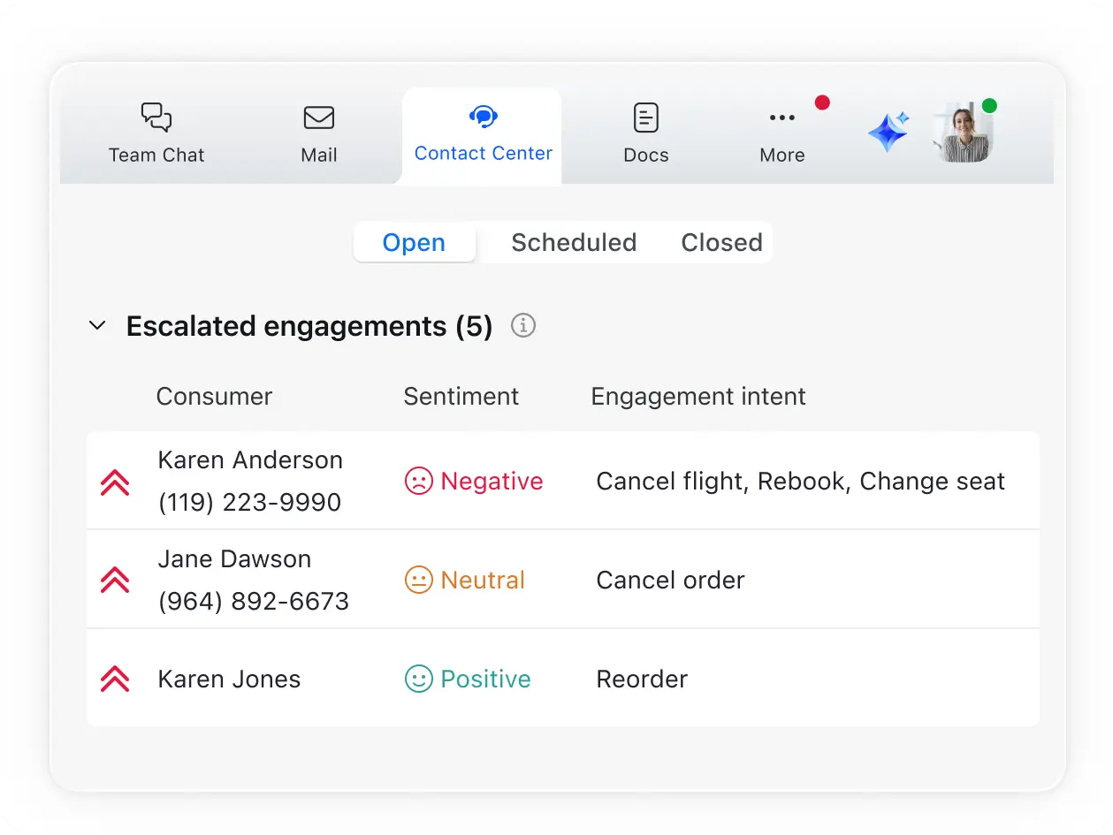This screenshot has height=835, width=1113.
Task: Click the More three-dots icon
Action: (x=781, y=118)
